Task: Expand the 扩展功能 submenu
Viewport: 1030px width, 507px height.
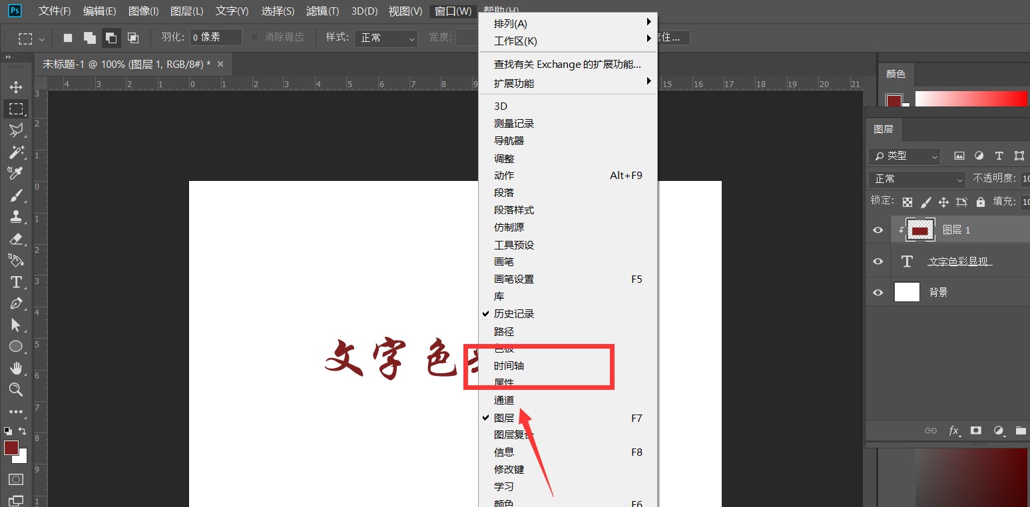Action: pos(569,83)
